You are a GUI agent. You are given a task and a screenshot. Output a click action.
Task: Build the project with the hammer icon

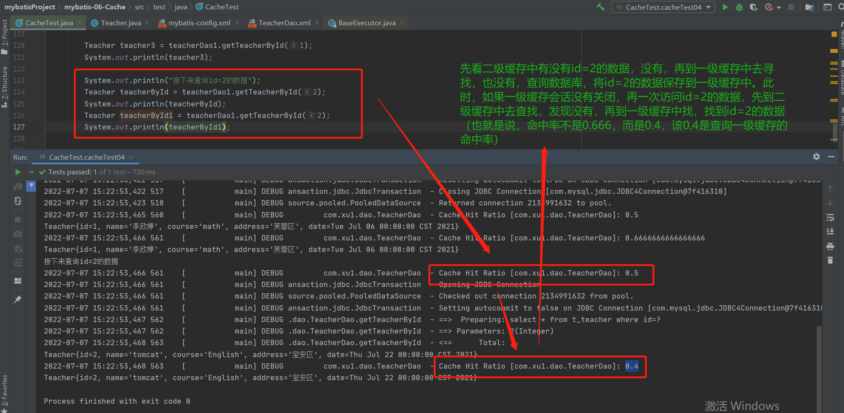click(x=600, y=7)
